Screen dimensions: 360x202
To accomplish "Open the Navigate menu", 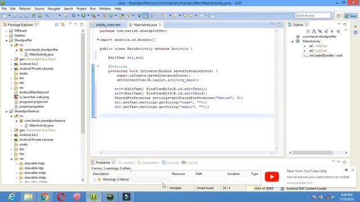I will coord(54,9).
